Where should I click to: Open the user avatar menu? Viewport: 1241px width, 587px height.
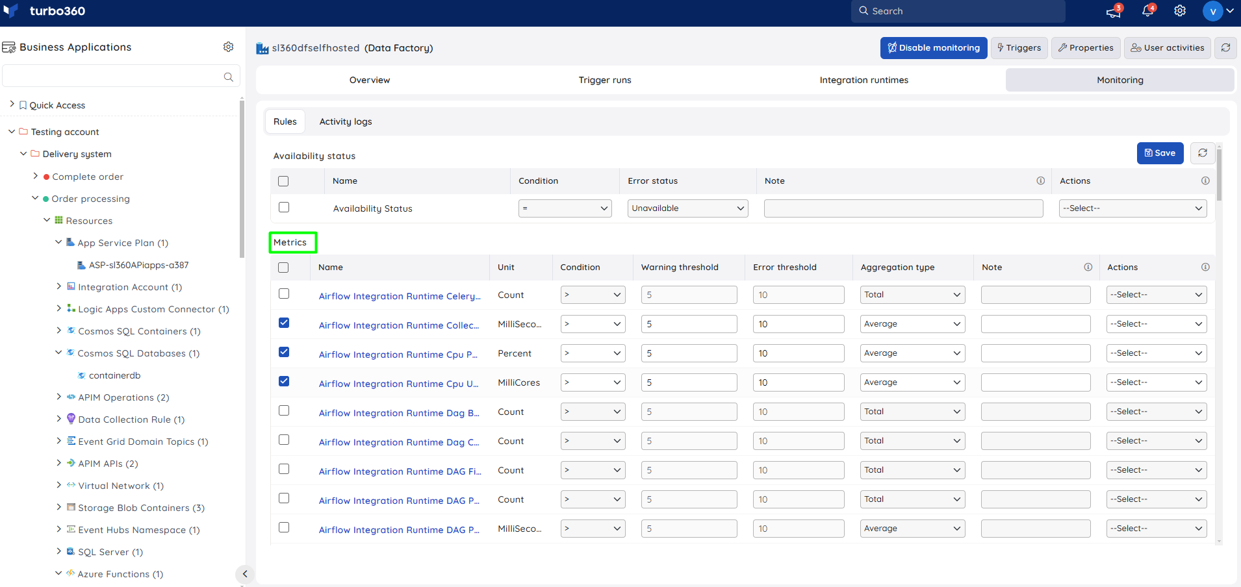click(1212, 11)
